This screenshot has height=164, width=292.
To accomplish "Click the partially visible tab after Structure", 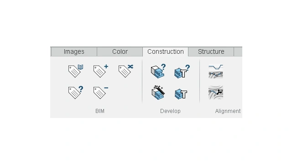I will coord(238,51).
